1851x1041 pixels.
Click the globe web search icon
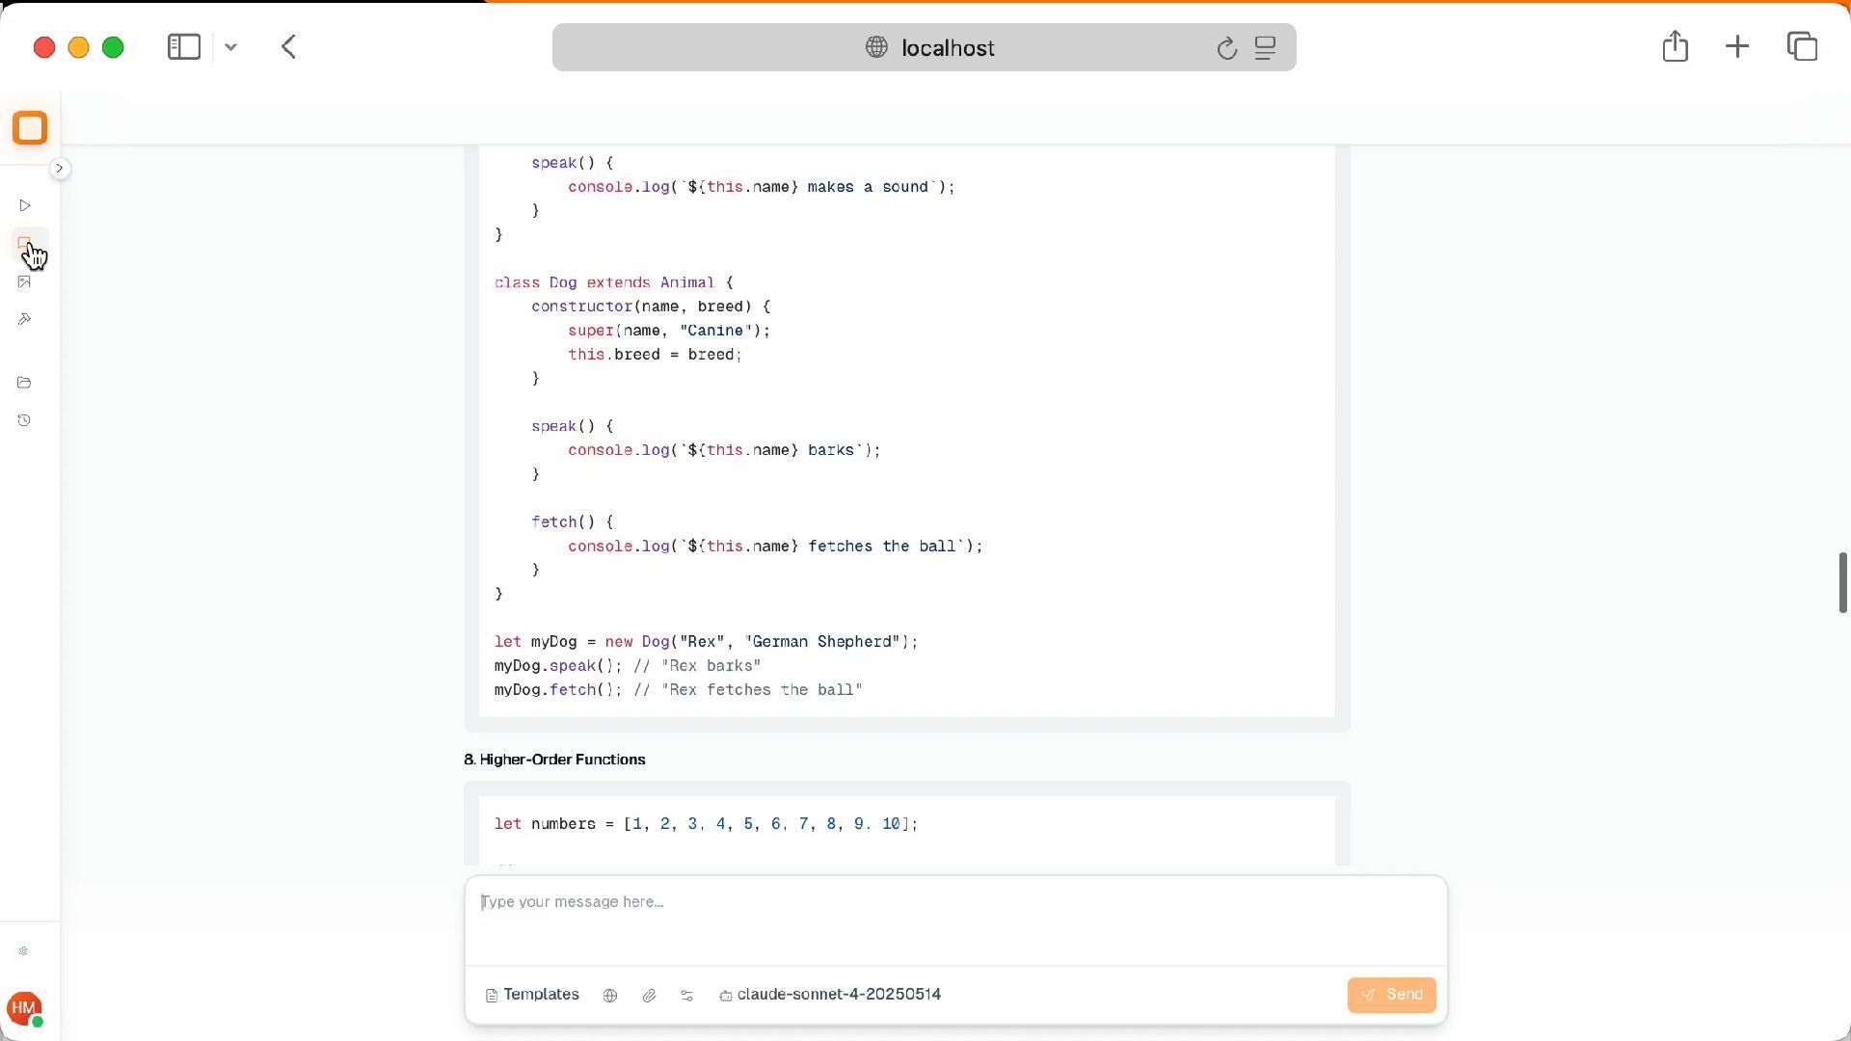(610, 996)
